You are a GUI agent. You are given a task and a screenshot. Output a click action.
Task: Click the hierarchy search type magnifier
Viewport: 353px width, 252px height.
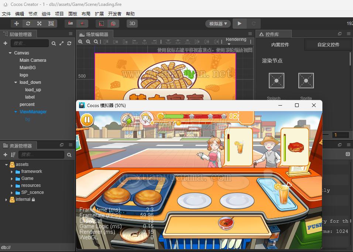pyautogui.click(x=54, y=43)
